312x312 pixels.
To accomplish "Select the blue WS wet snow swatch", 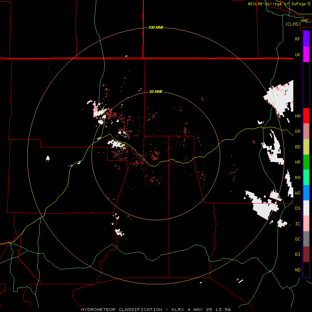I will click(x=306, y=193).
